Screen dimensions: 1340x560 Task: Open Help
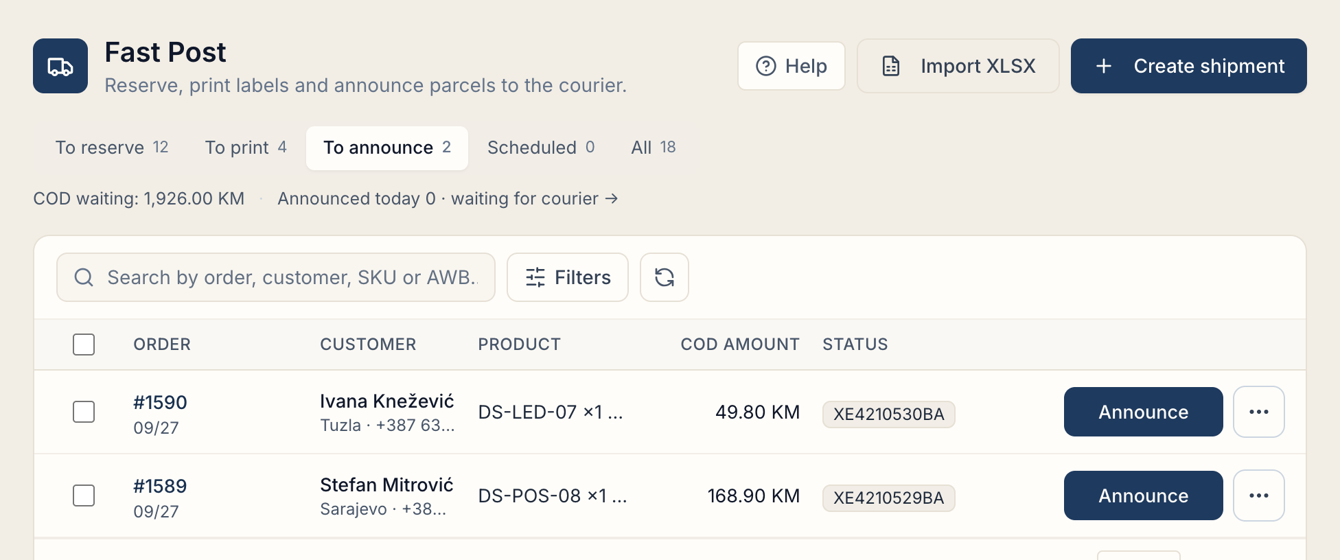[x=792, y=66]
